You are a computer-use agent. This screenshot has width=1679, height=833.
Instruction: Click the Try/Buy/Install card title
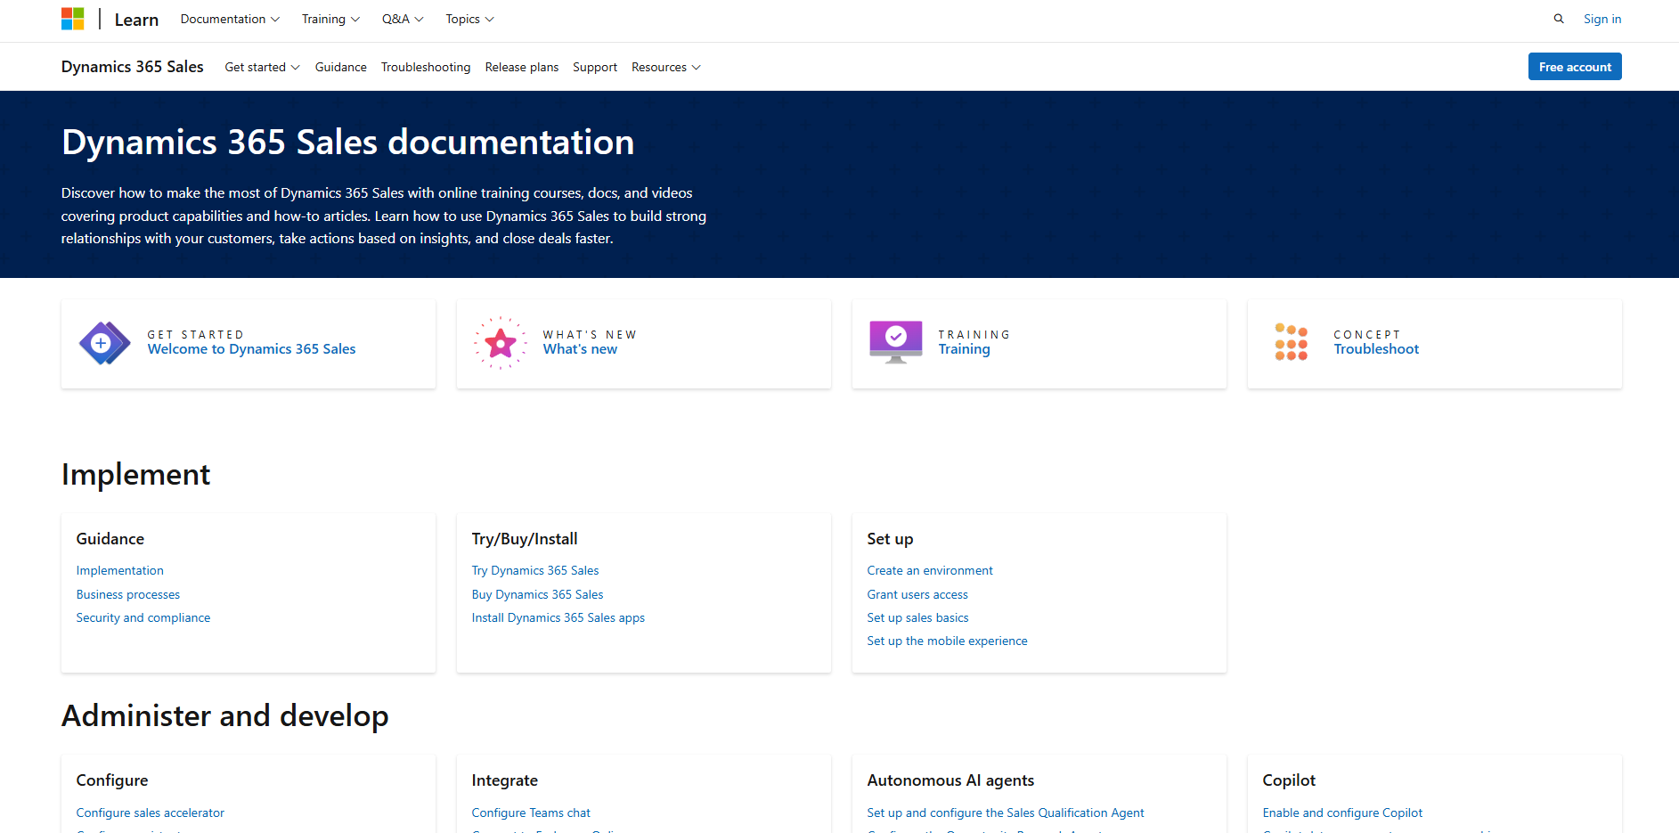point(525,539)
